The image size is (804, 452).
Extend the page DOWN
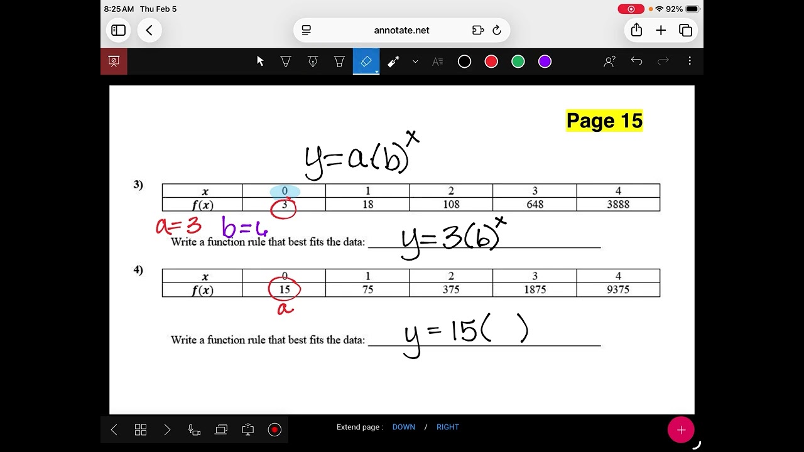pos(404,427)
